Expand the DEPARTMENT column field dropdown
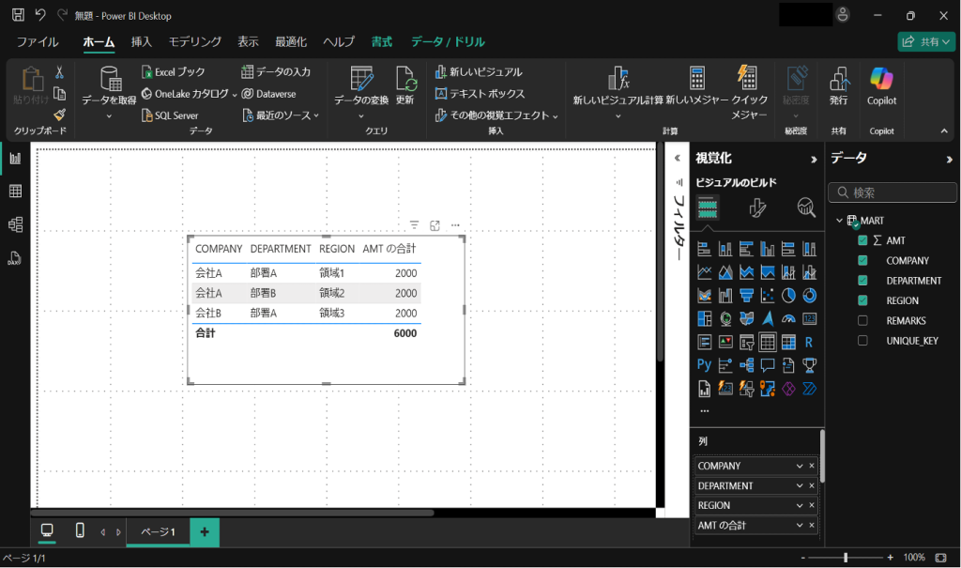This screenshot has height=568, width=961. (x=800, y=486)
